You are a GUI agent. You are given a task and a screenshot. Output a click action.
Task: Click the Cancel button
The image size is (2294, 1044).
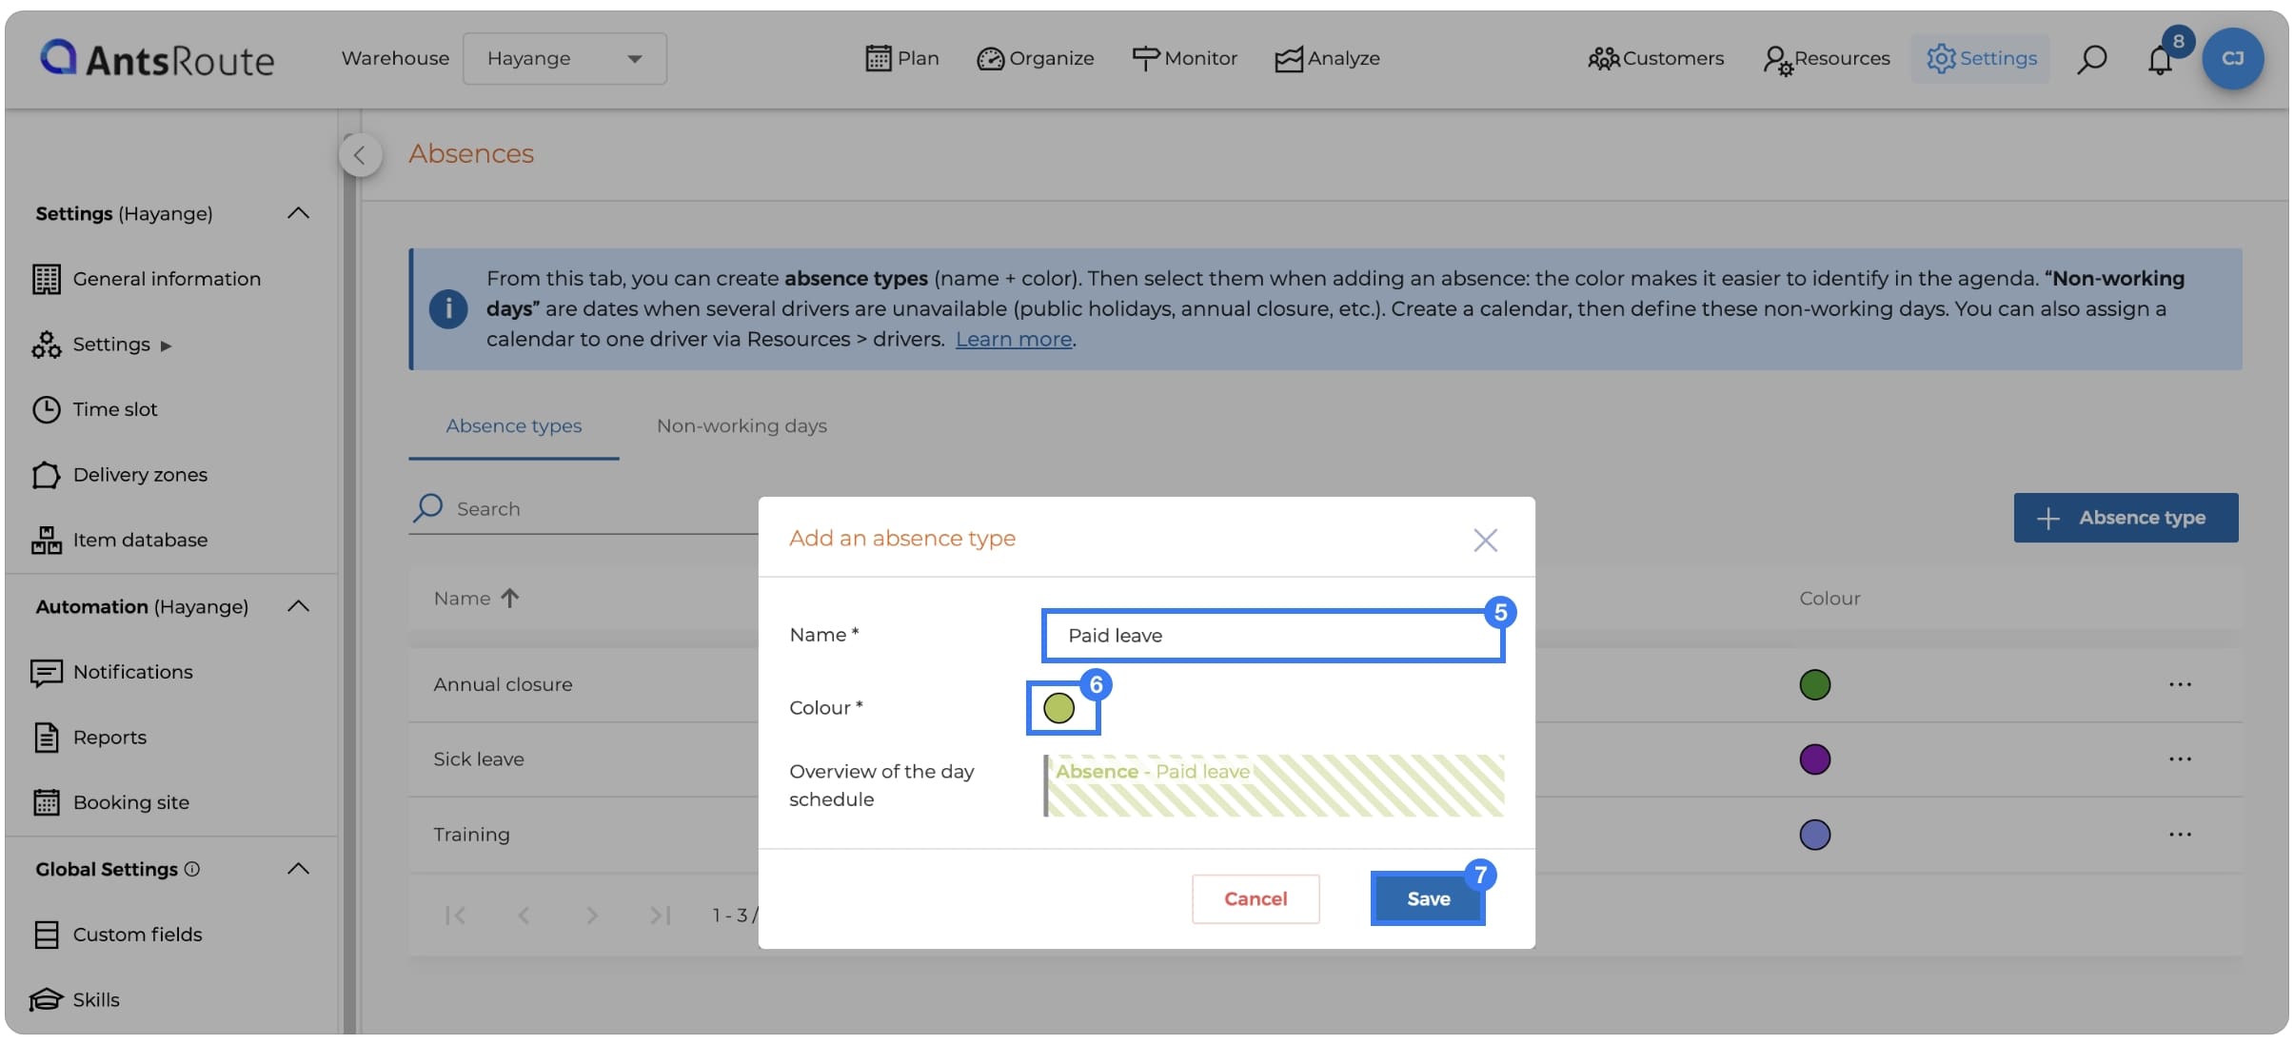coord(1256,899)
